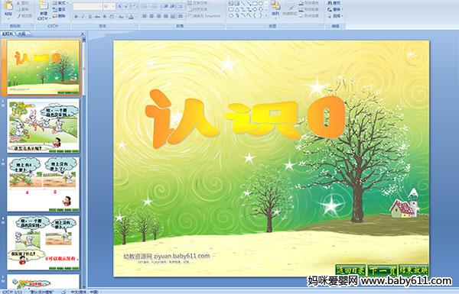Open the font size dropdown arrow
Screen dimensions: 459x294
(x=113, y=6)
